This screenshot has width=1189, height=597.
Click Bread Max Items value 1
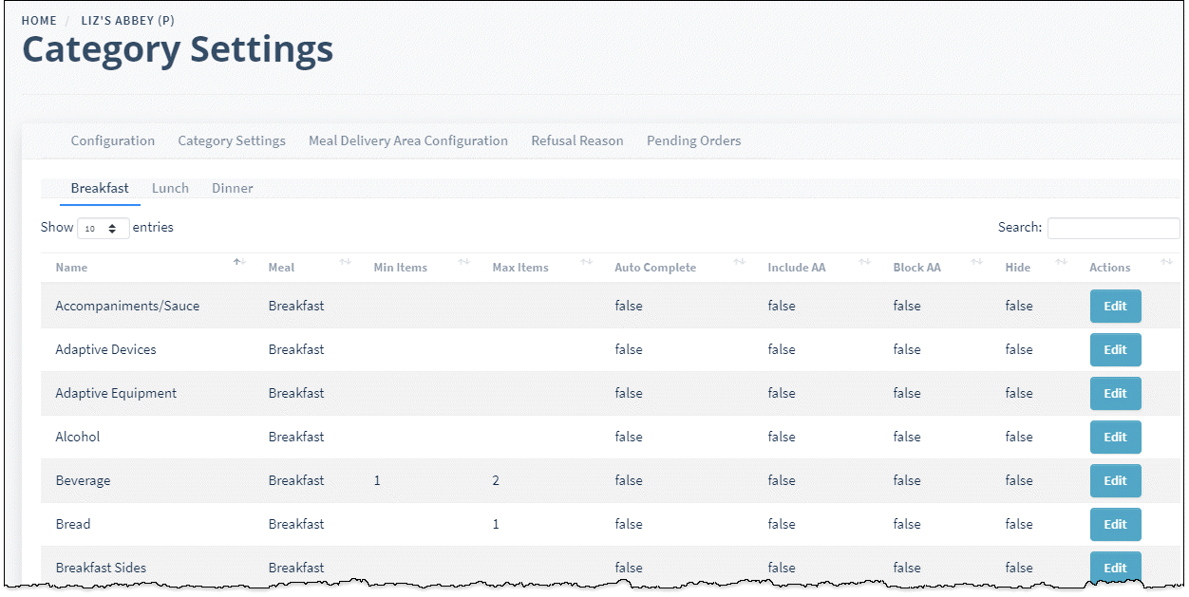pos(496,524)
